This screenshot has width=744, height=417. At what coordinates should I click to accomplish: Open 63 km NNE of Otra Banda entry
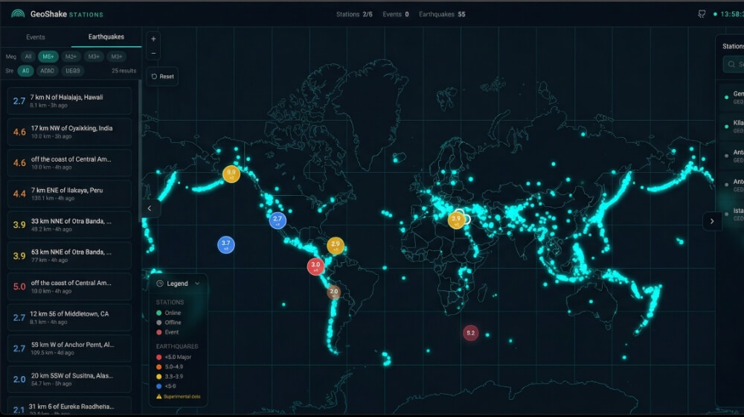tap(69, 255)
